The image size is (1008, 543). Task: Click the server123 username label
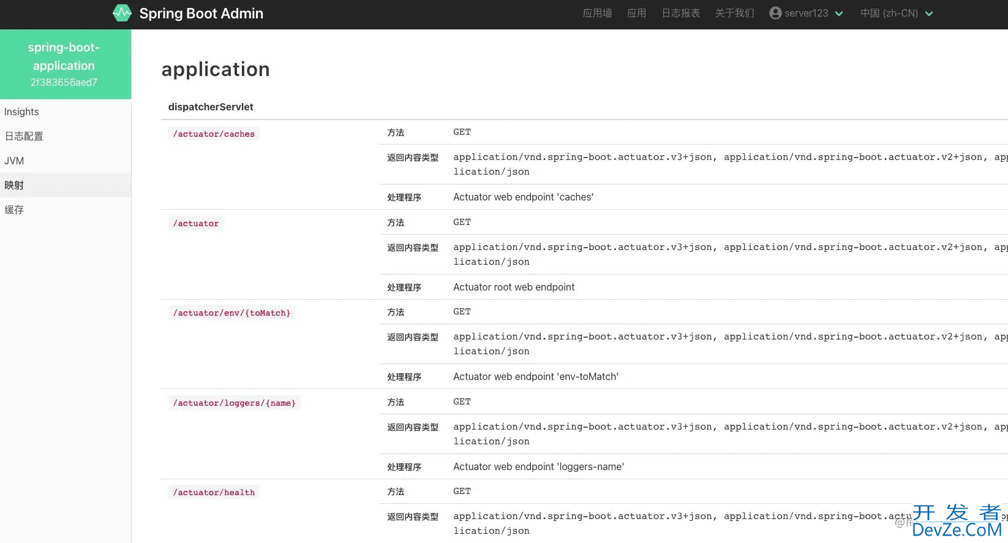[x=806, y=13]
